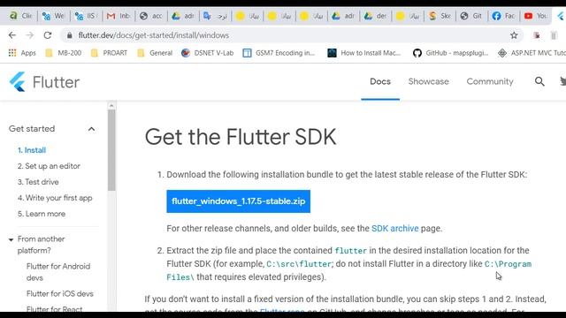This screenshot has height=318, width=566.
Task: Open the DSNET V-Lab bookmark
Action: 207,53
